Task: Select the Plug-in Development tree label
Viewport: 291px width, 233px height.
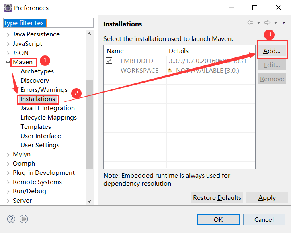Action: pyautogui.click(x=44, y=173)
